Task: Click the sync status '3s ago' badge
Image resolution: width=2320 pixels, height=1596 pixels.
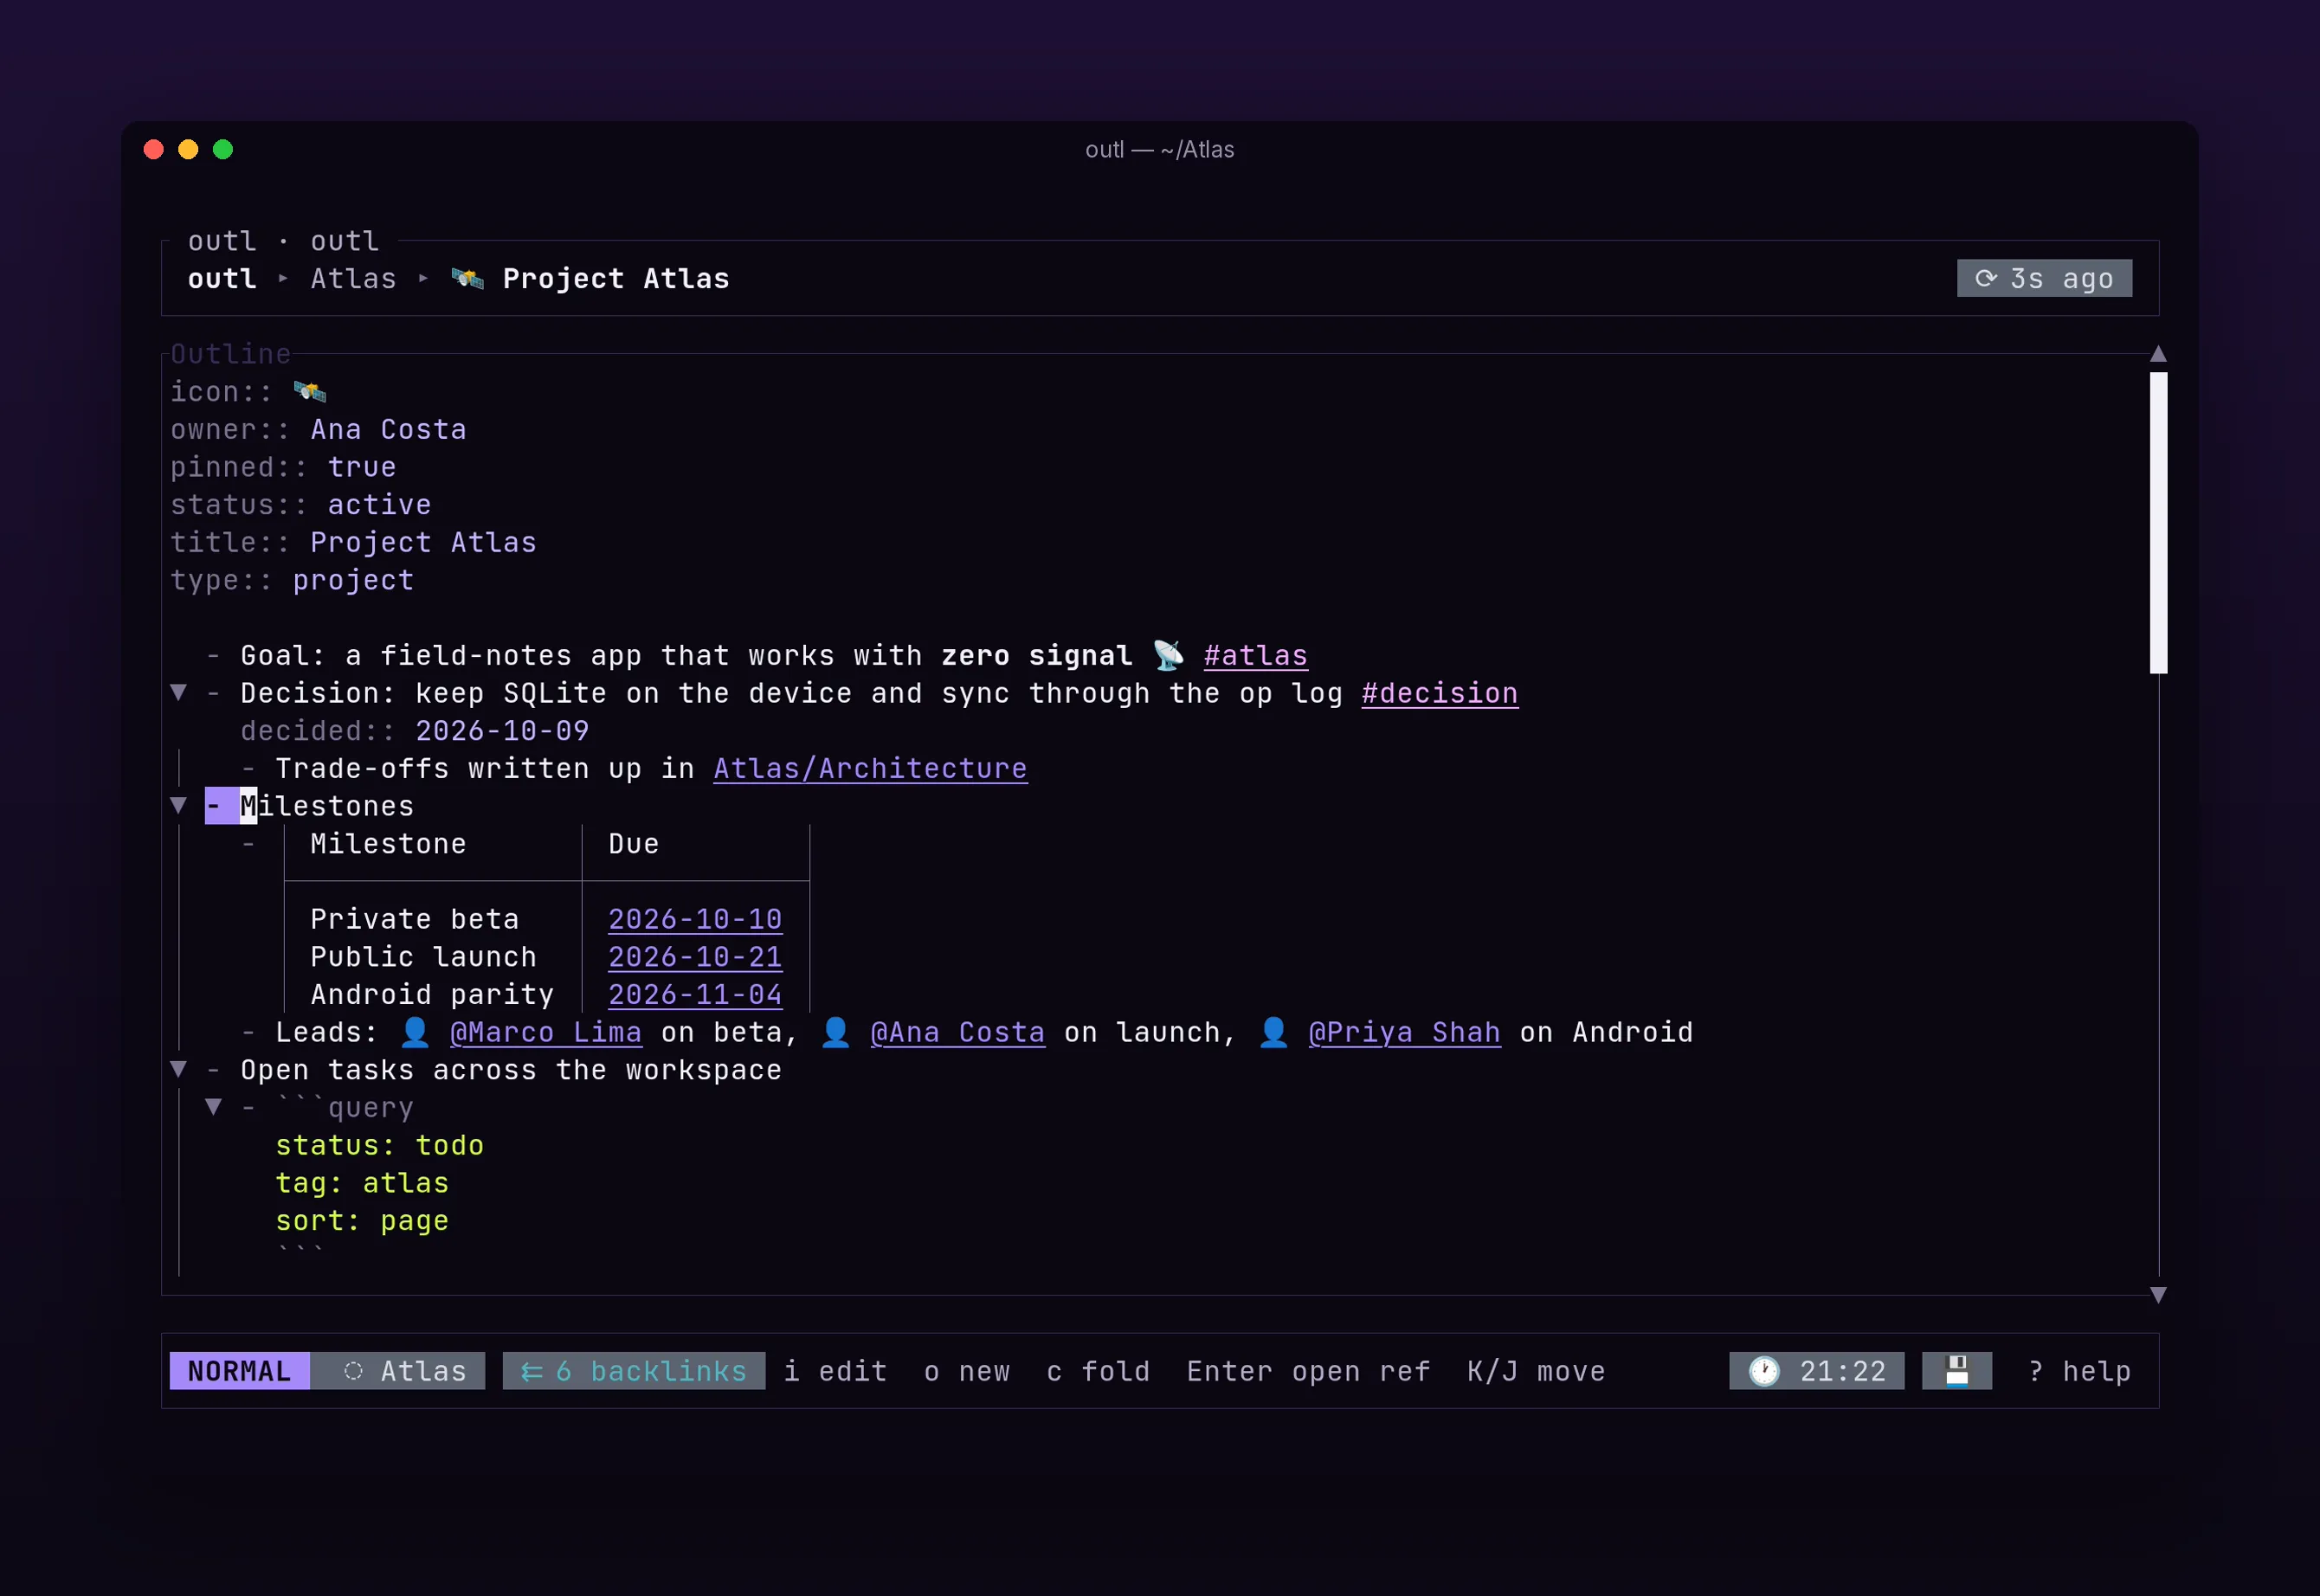Action: (x=2044, y=278)
